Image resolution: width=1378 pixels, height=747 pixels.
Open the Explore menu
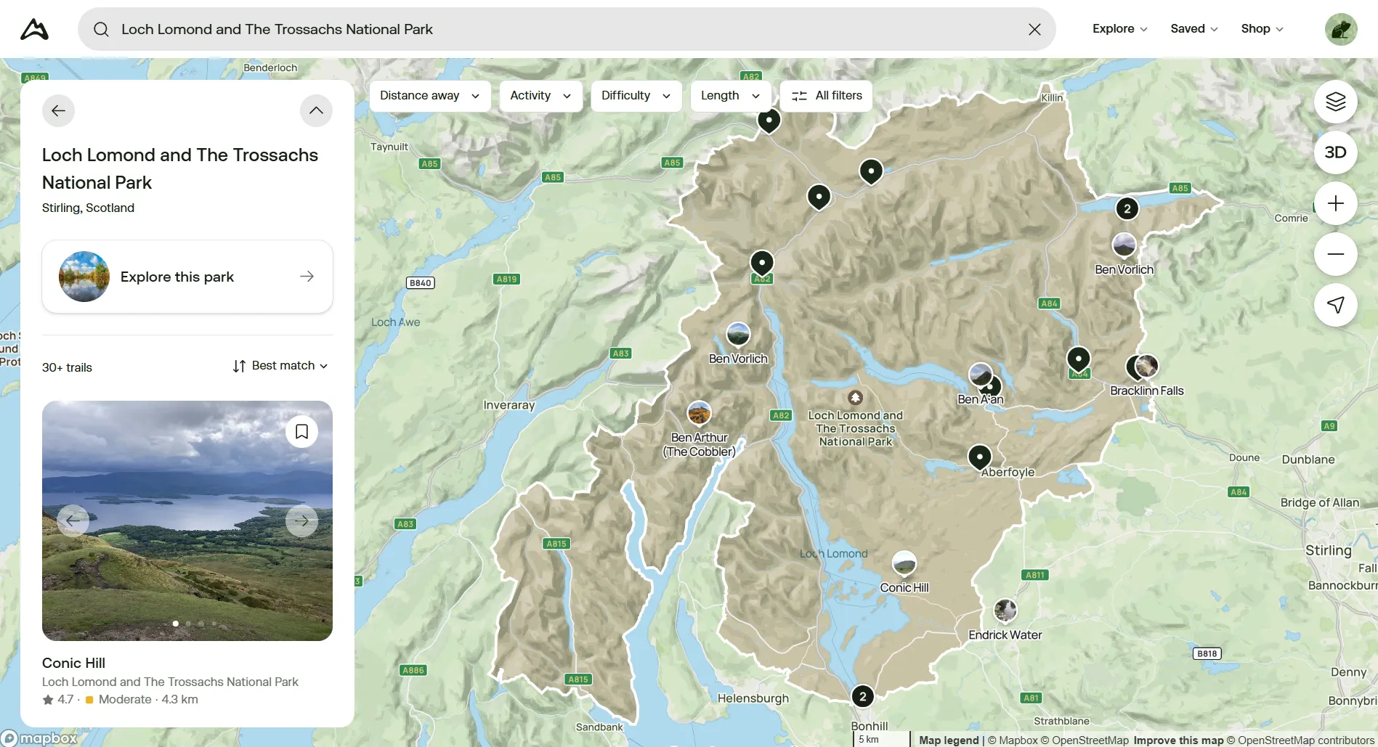(1119, 28)
